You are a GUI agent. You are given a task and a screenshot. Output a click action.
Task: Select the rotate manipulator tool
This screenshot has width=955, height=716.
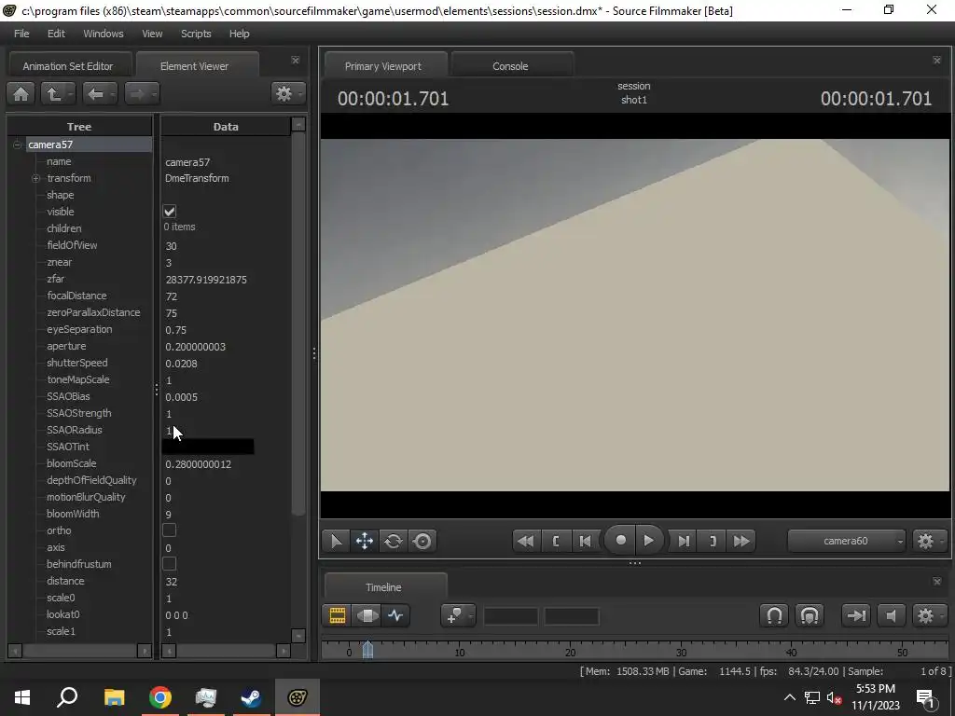click(393, 541)
